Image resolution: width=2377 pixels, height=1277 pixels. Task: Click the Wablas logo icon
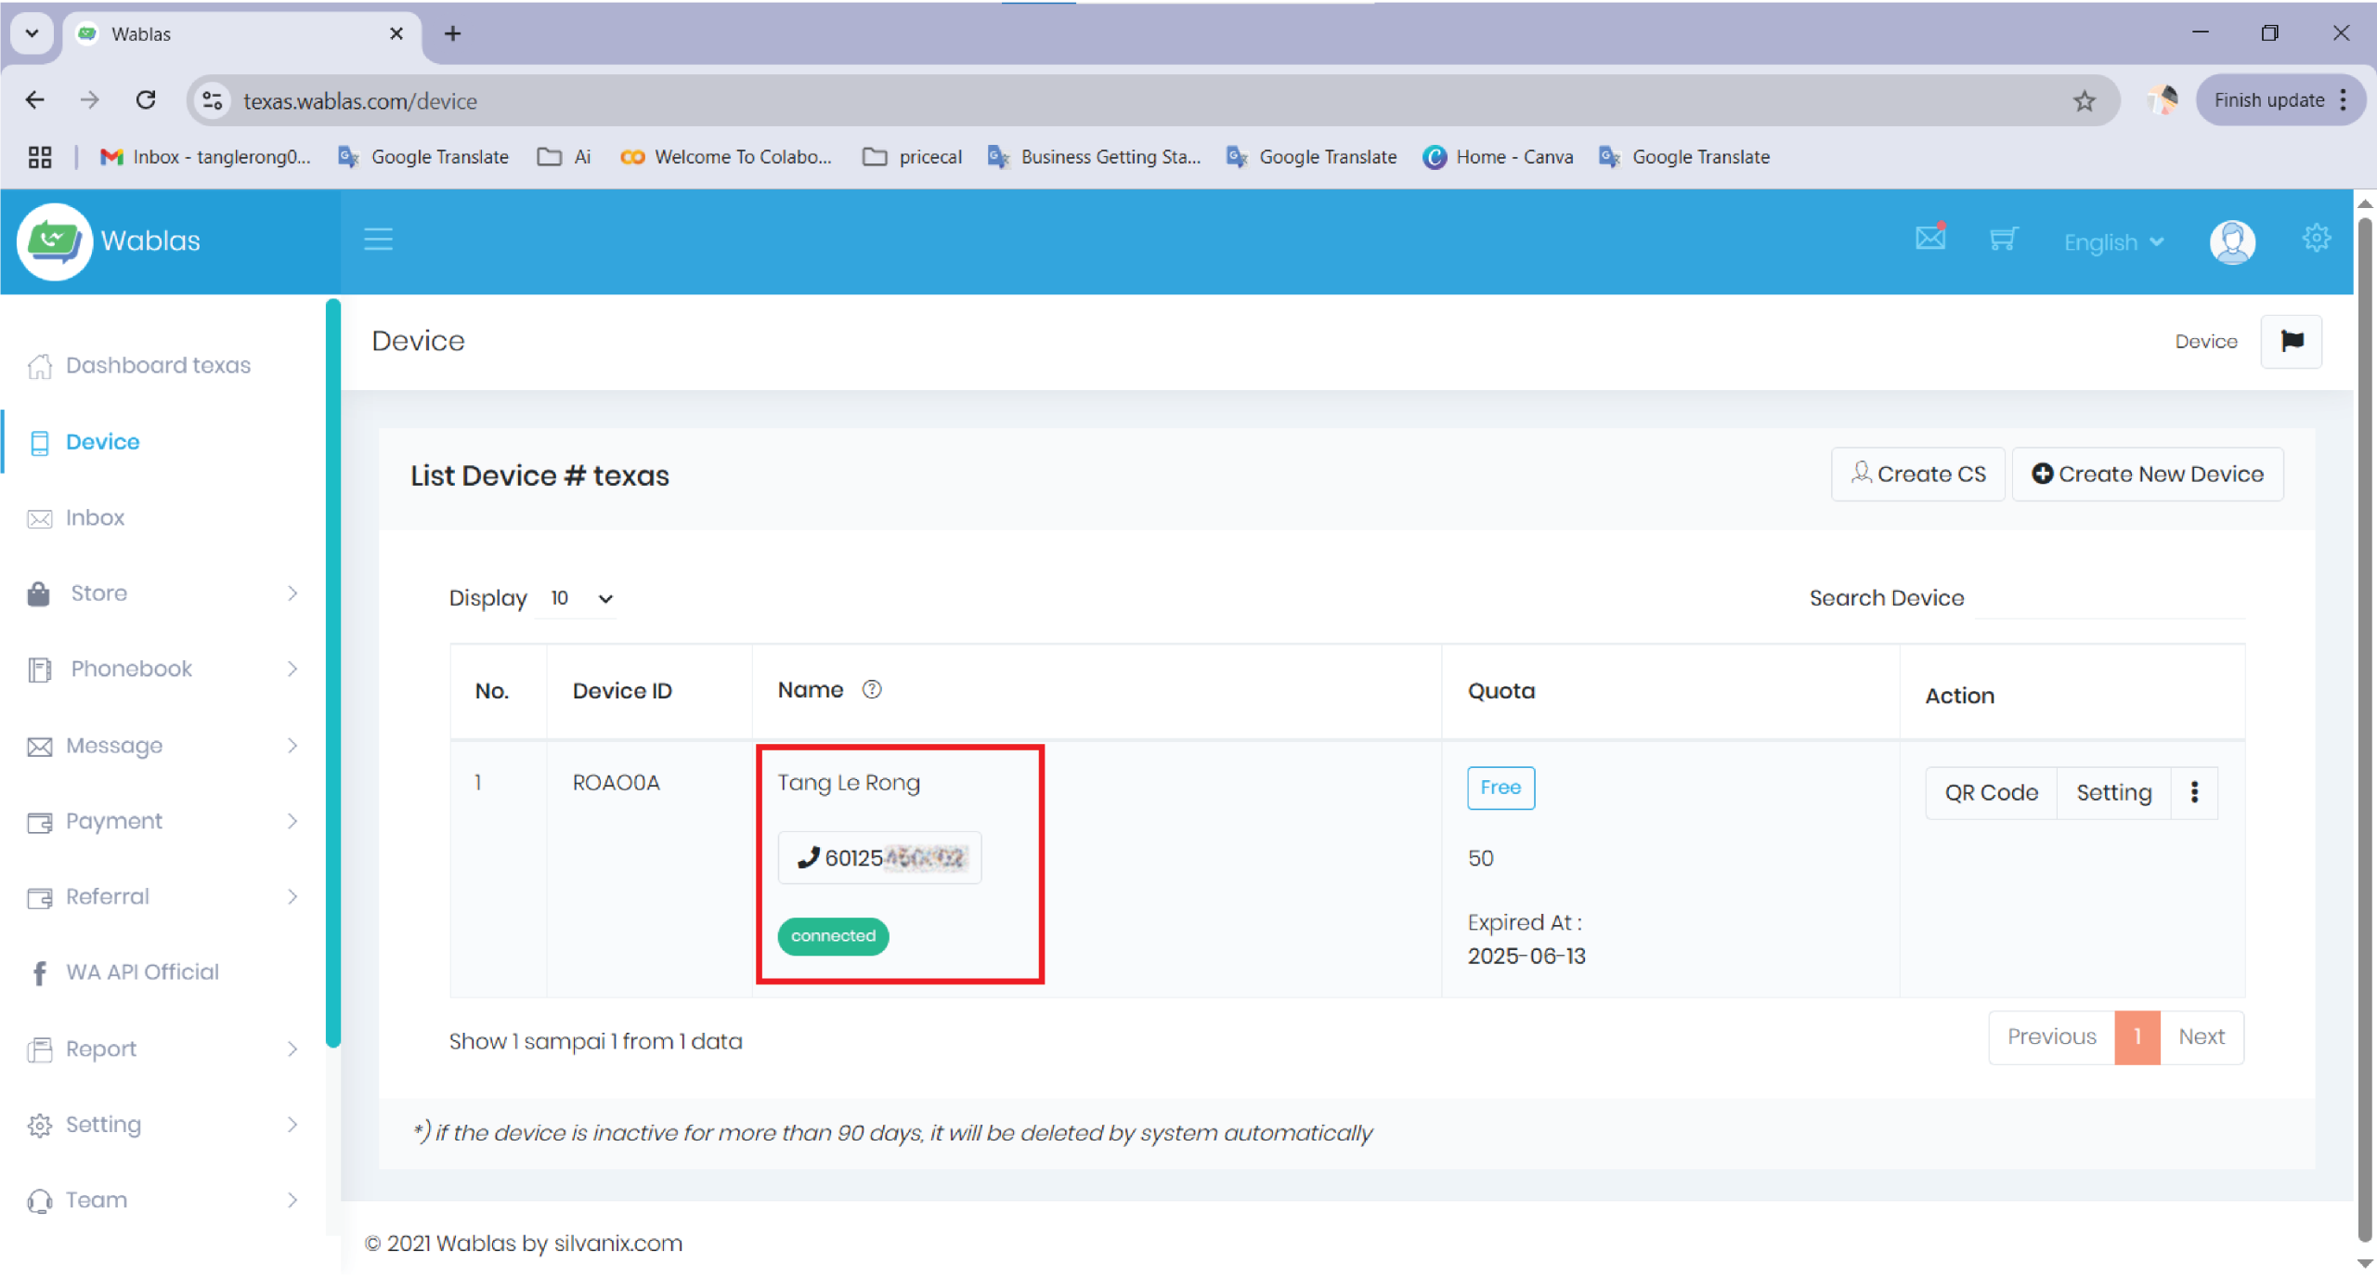tap(54, 241)
